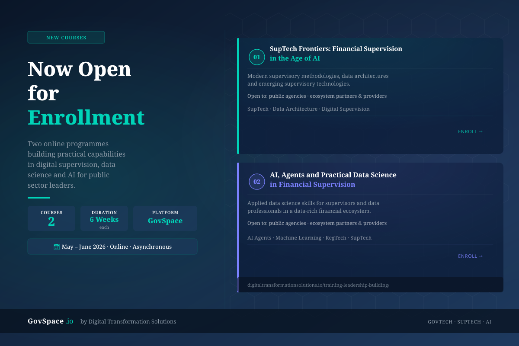519x346 pixels.
Task: Click the 'Two online programmes' intro paragraph
Action: (77, 164)
